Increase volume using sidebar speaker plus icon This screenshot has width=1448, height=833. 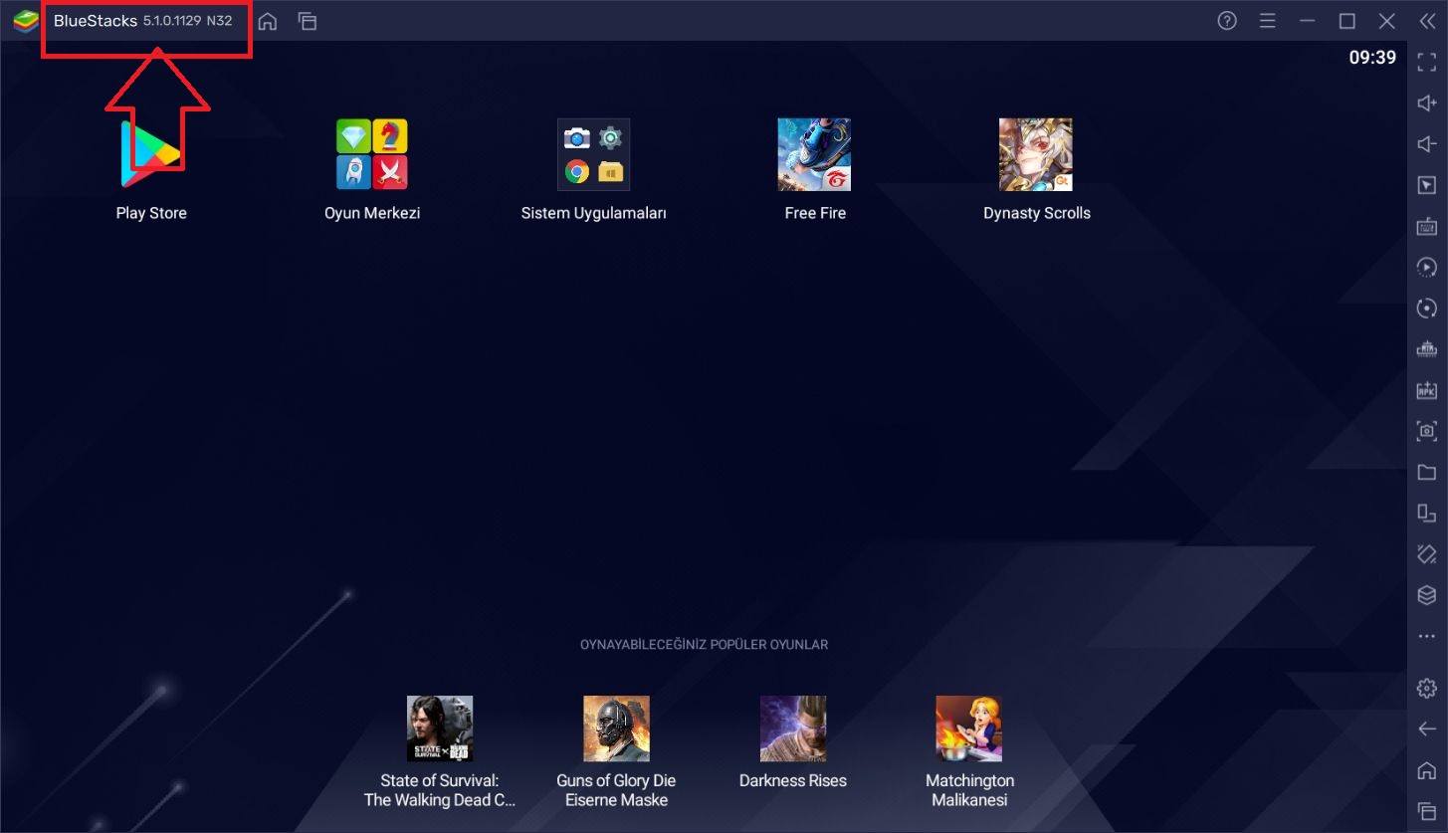(1427, 104)
